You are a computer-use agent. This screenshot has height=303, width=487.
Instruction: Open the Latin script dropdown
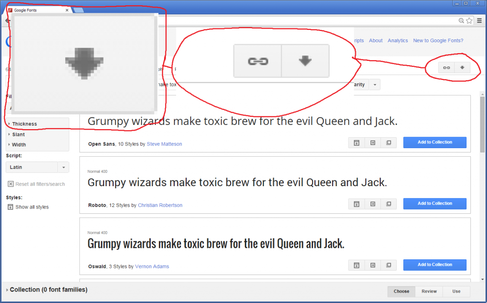(x=37, y=167)
